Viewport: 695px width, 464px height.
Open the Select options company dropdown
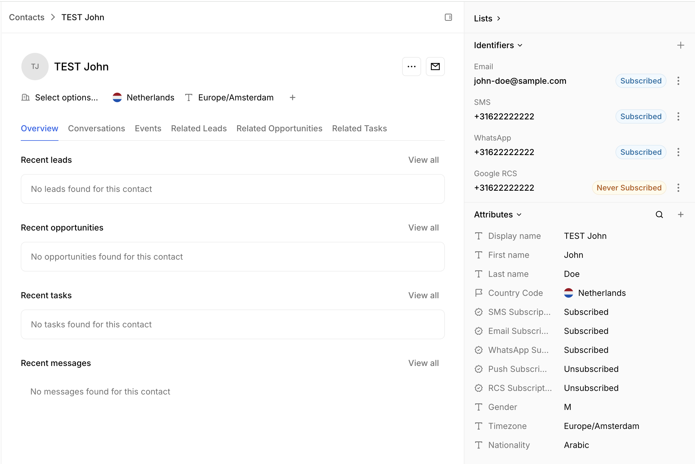coord(66,97)
